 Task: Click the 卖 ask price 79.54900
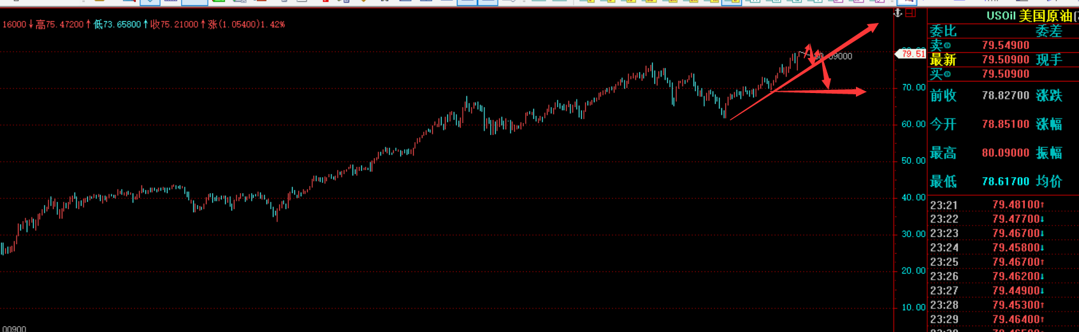(1005, 45)
